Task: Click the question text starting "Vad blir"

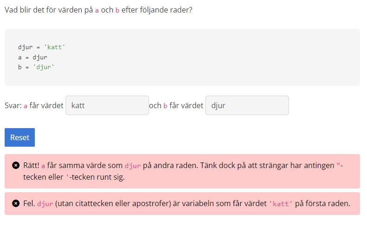Action: coord(98,10)
